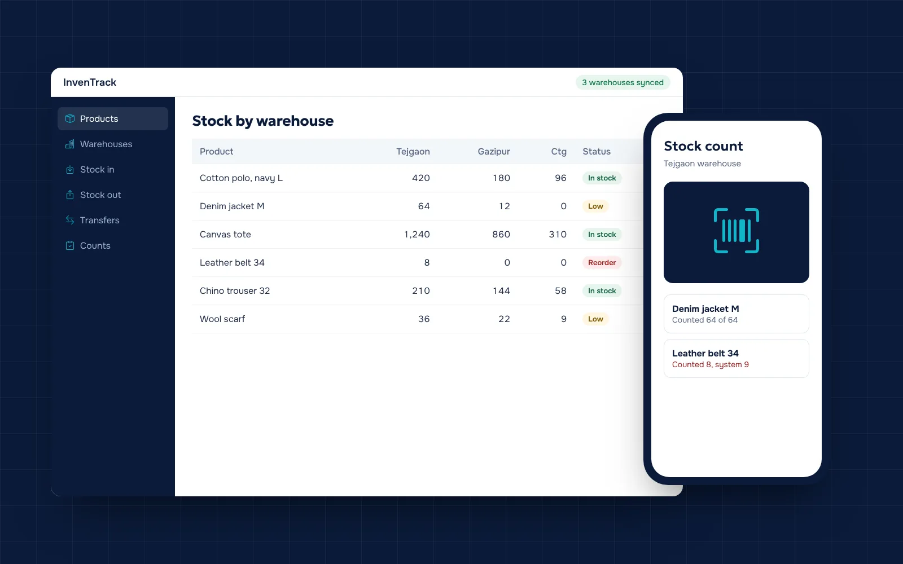
Task: Click Tejgaon value 36 for Wool scarf
Action: (x=424, y=319)
